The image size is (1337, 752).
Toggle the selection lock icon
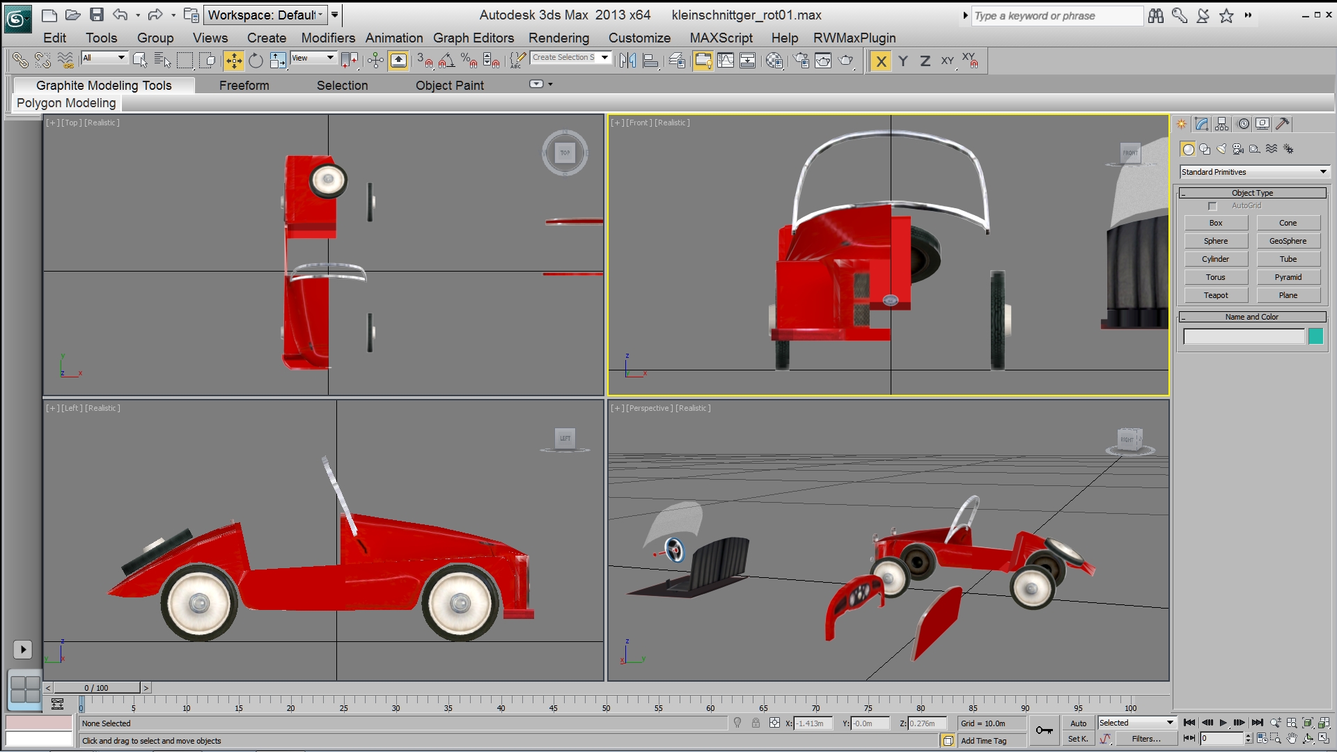pyautogui.click(x=756, y=723)
